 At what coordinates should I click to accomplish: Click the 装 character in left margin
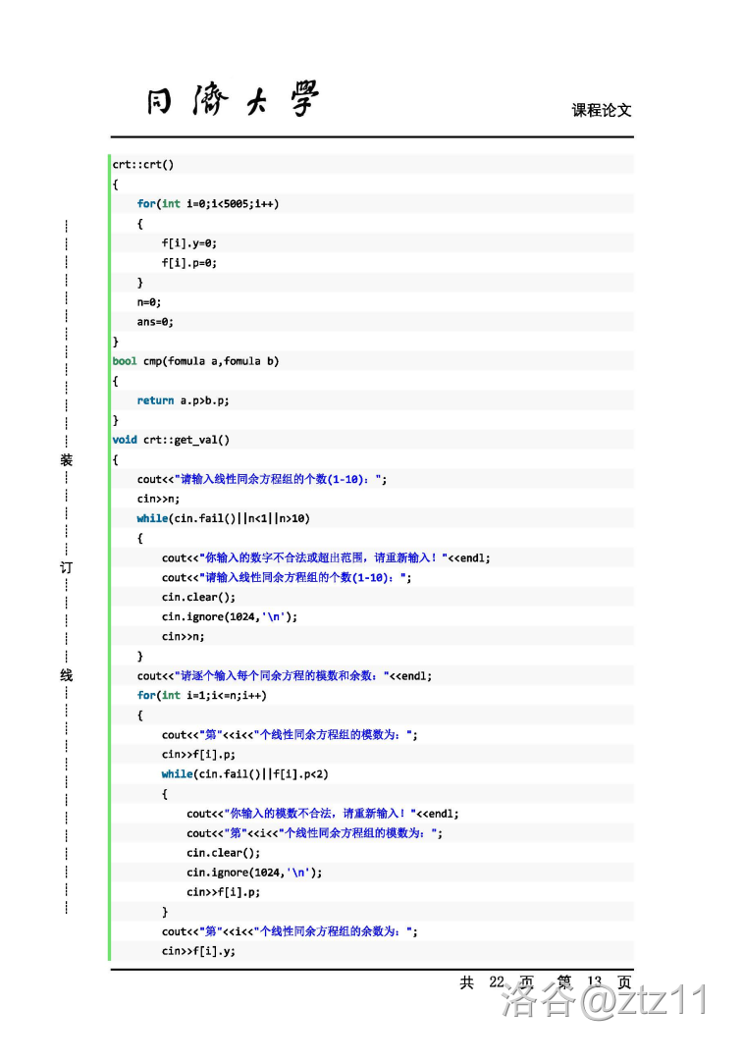tap(66, 460)
